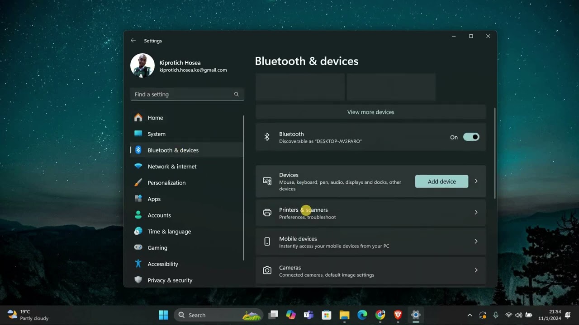Launch Brave browser from taskbar
Image resolution: width=579 pixels, height=325 pixels.
point(398,315)
